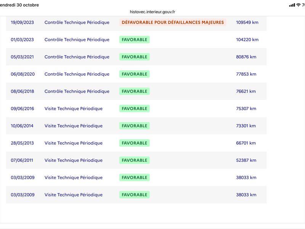Image resolution: width=305 pixels, height=229 pixels.
Task: Select the 77853 km mileage value
Action: click(x=246, y=74)
